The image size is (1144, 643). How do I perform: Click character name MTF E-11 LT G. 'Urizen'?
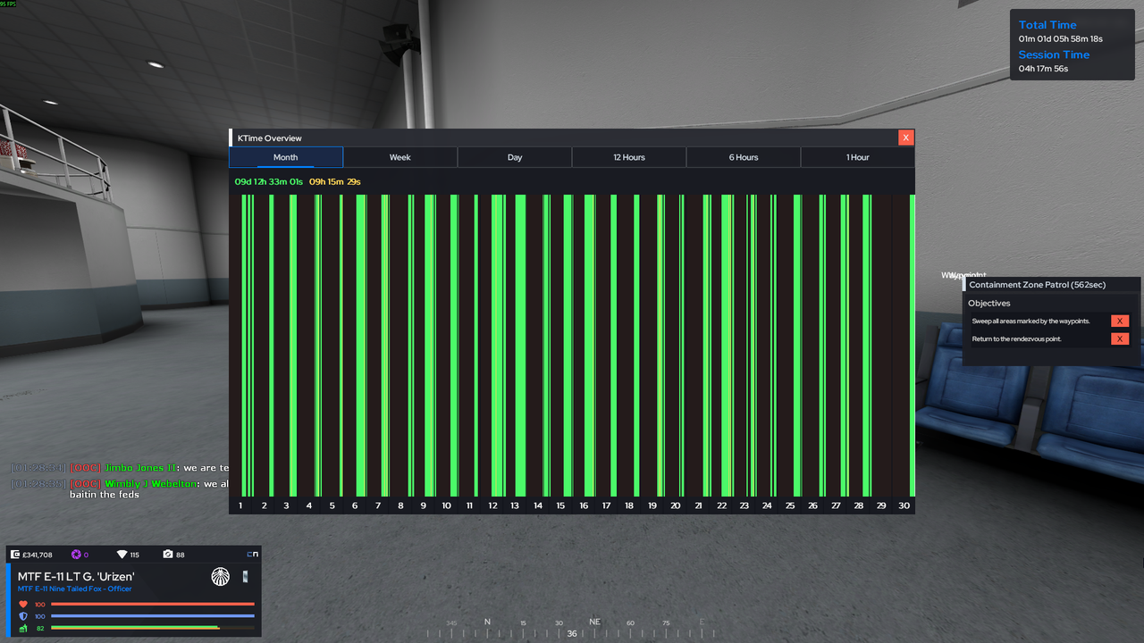coord(76,577)
